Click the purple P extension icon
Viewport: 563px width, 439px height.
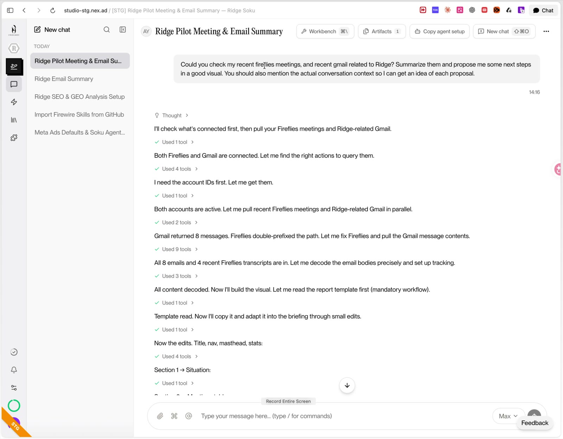[x=521, y=10]
